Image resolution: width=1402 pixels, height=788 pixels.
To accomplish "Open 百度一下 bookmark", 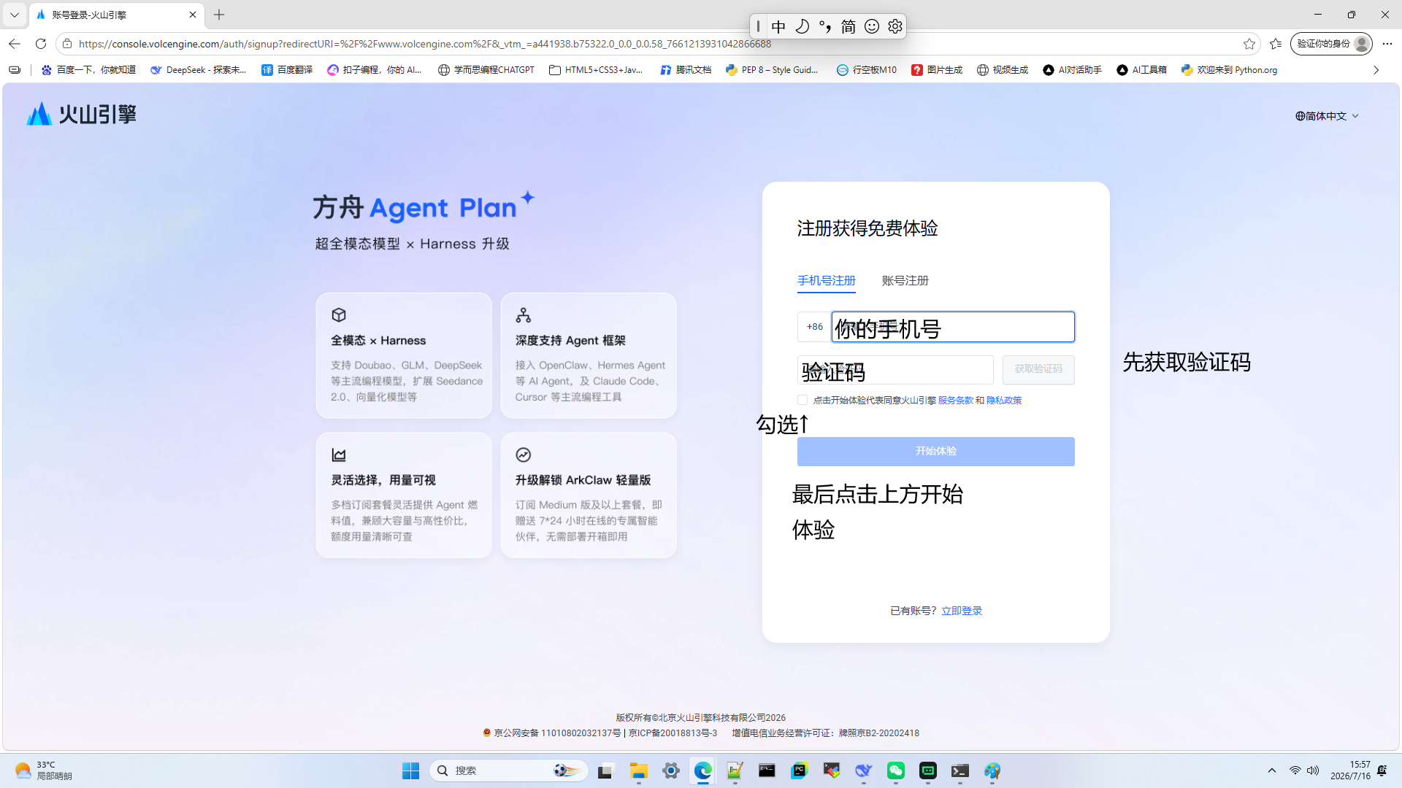I will 89,70.
